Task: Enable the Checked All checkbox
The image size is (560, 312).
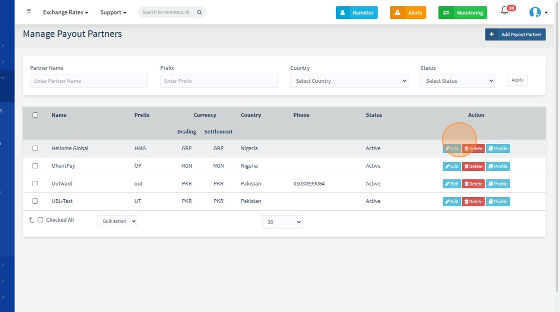Action: (40, 220)
